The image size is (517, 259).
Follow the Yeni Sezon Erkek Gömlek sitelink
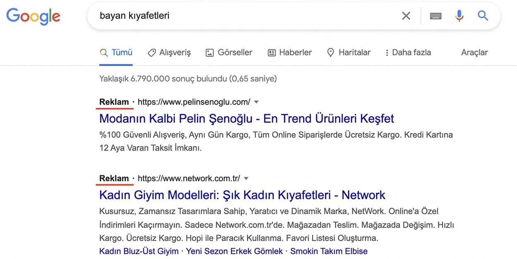click(x=235, y=251)
